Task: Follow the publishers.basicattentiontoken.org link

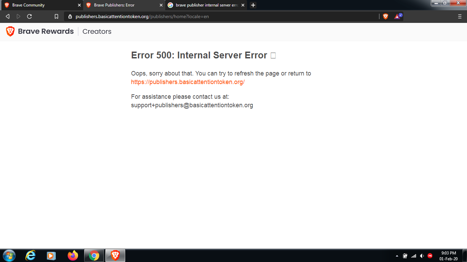Action: tap(188, 82)
